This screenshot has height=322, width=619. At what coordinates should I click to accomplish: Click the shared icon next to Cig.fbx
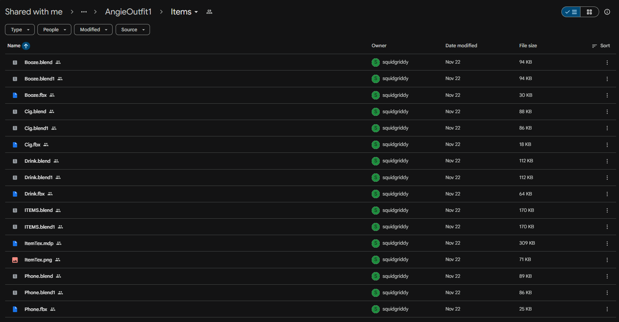46,145
